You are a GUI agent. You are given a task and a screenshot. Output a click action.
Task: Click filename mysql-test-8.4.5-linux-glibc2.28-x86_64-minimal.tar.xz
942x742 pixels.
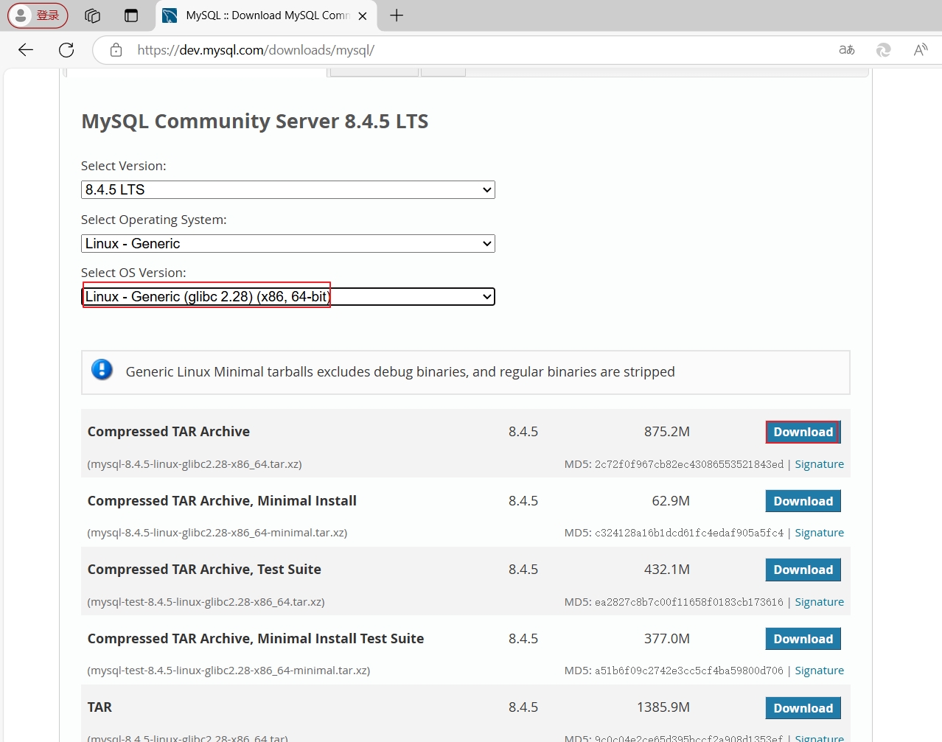[228, 671]
